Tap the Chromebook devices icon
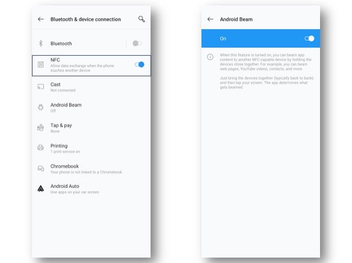The image size is (352, 263). point(41,168)
